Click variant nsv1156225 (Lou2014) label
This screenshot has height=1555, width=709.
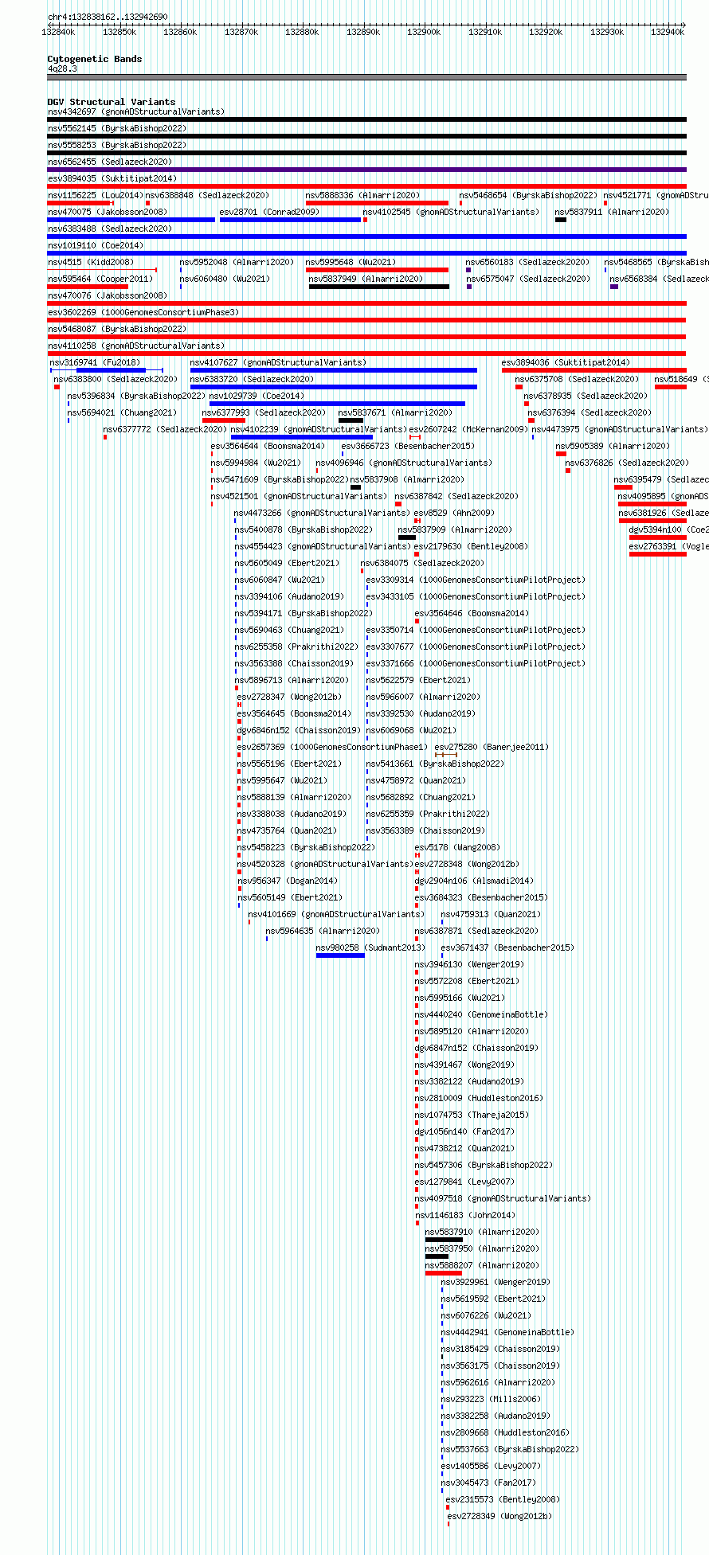(95, 195)
